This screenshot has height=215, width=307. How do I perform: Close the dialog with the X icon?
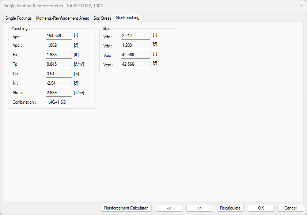[301, 5]
